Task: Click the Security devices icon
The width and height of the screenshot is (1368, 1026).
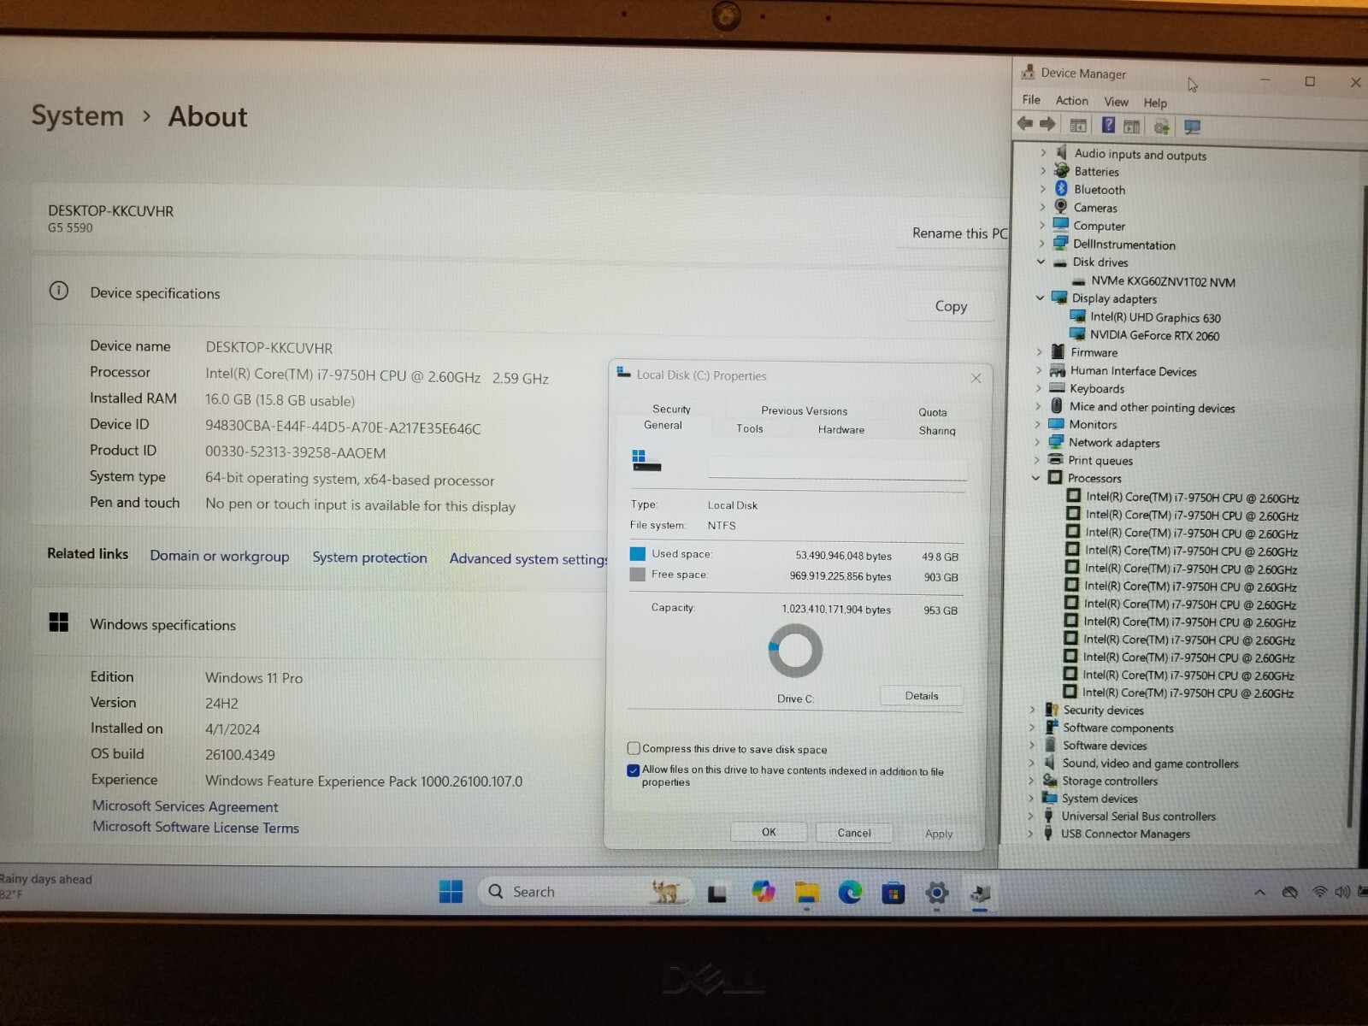Action: (x=1052, y=710)
